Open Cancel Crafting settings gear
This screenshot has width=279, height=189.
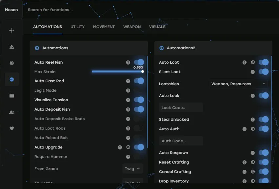[x=253, y=171]
